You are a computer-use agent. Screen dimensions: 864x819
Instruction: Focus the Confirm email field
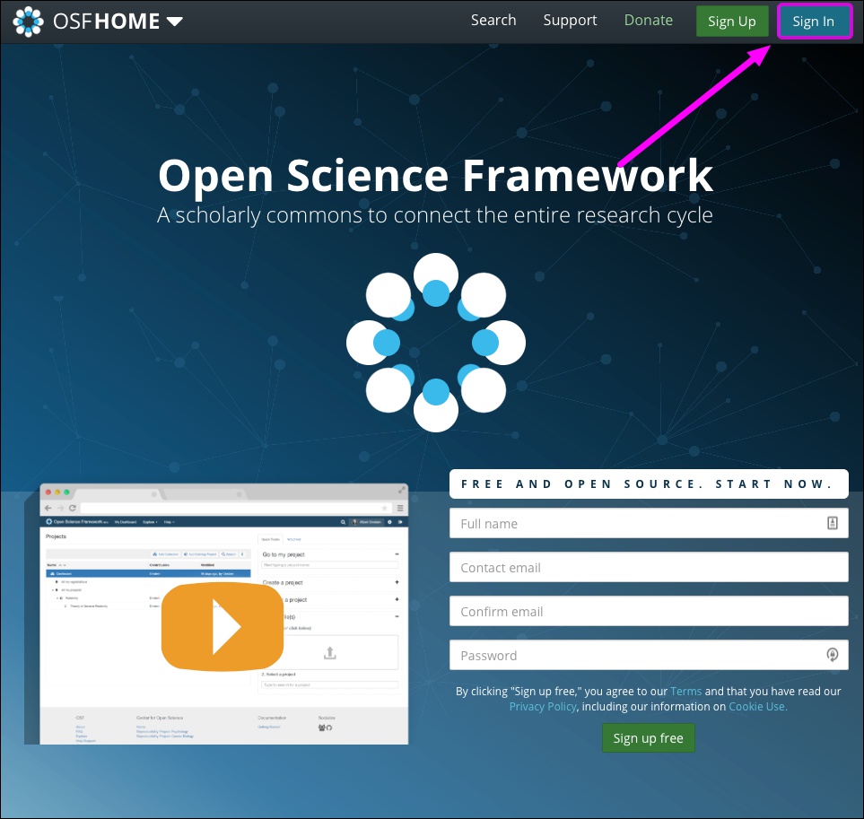(649, 612)
